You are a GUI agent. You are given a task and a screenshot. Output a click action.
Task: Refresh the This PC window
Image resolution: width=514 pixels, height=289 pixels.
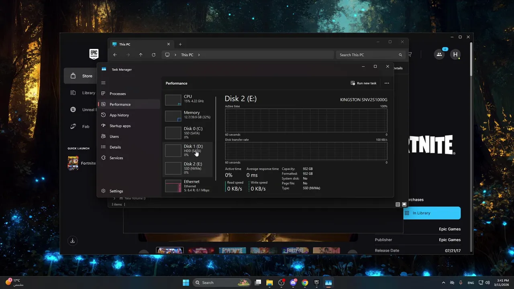[x=153, y=55]
